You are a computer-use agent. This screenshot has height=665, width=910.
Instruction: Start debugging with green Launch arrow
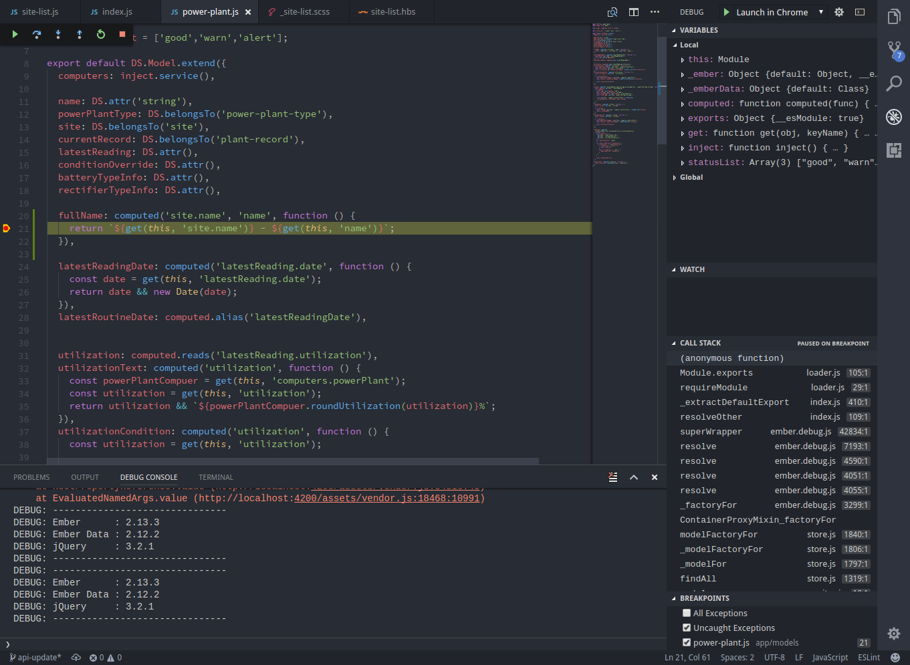point(726,12)
